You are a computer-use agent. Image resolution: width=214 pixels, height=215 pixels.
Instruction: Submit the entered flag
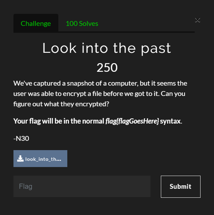point(181,186)
